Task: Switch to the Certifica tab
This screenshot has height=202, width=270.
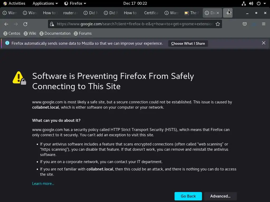Action: pos(152,13)
